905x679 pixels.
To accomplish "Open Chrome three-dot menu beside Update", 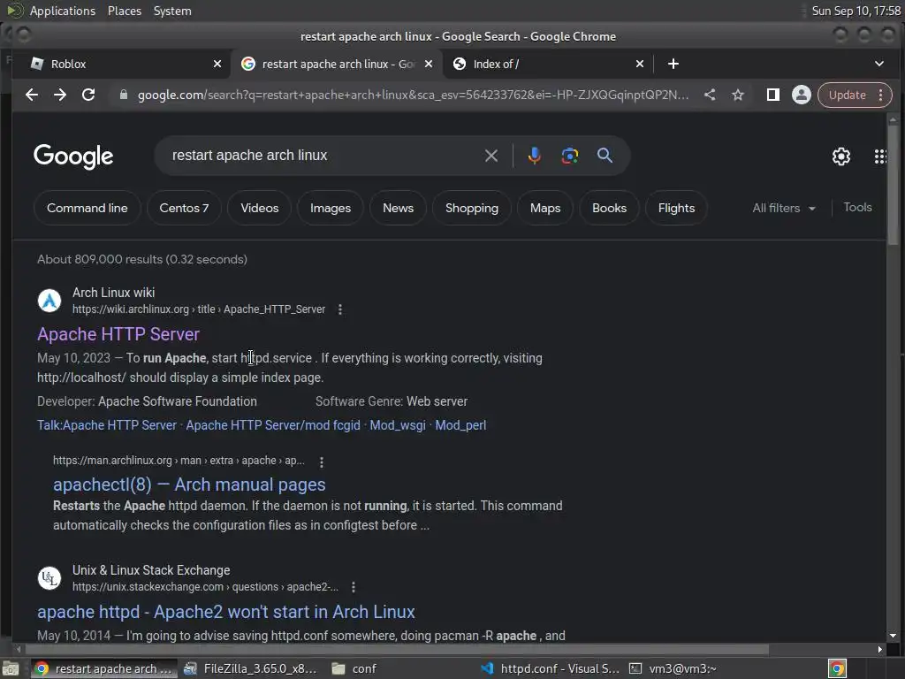I will click(x=881, y=95).
